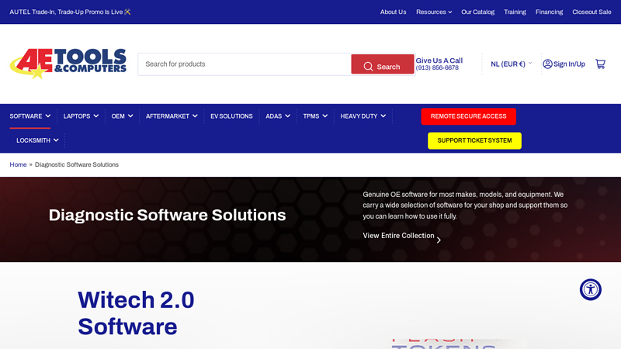
Task: Click the AUTEL Trade-In promo announcement
Action: click(x=70, y=12)
